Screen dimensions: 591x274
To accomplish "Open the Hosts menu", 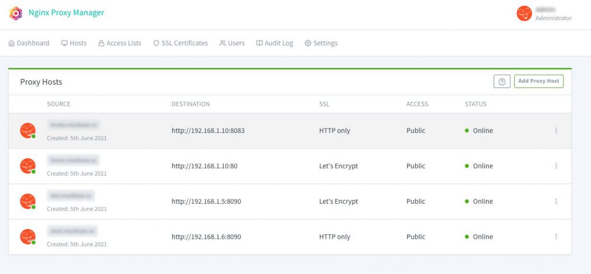I will [74, 43].
